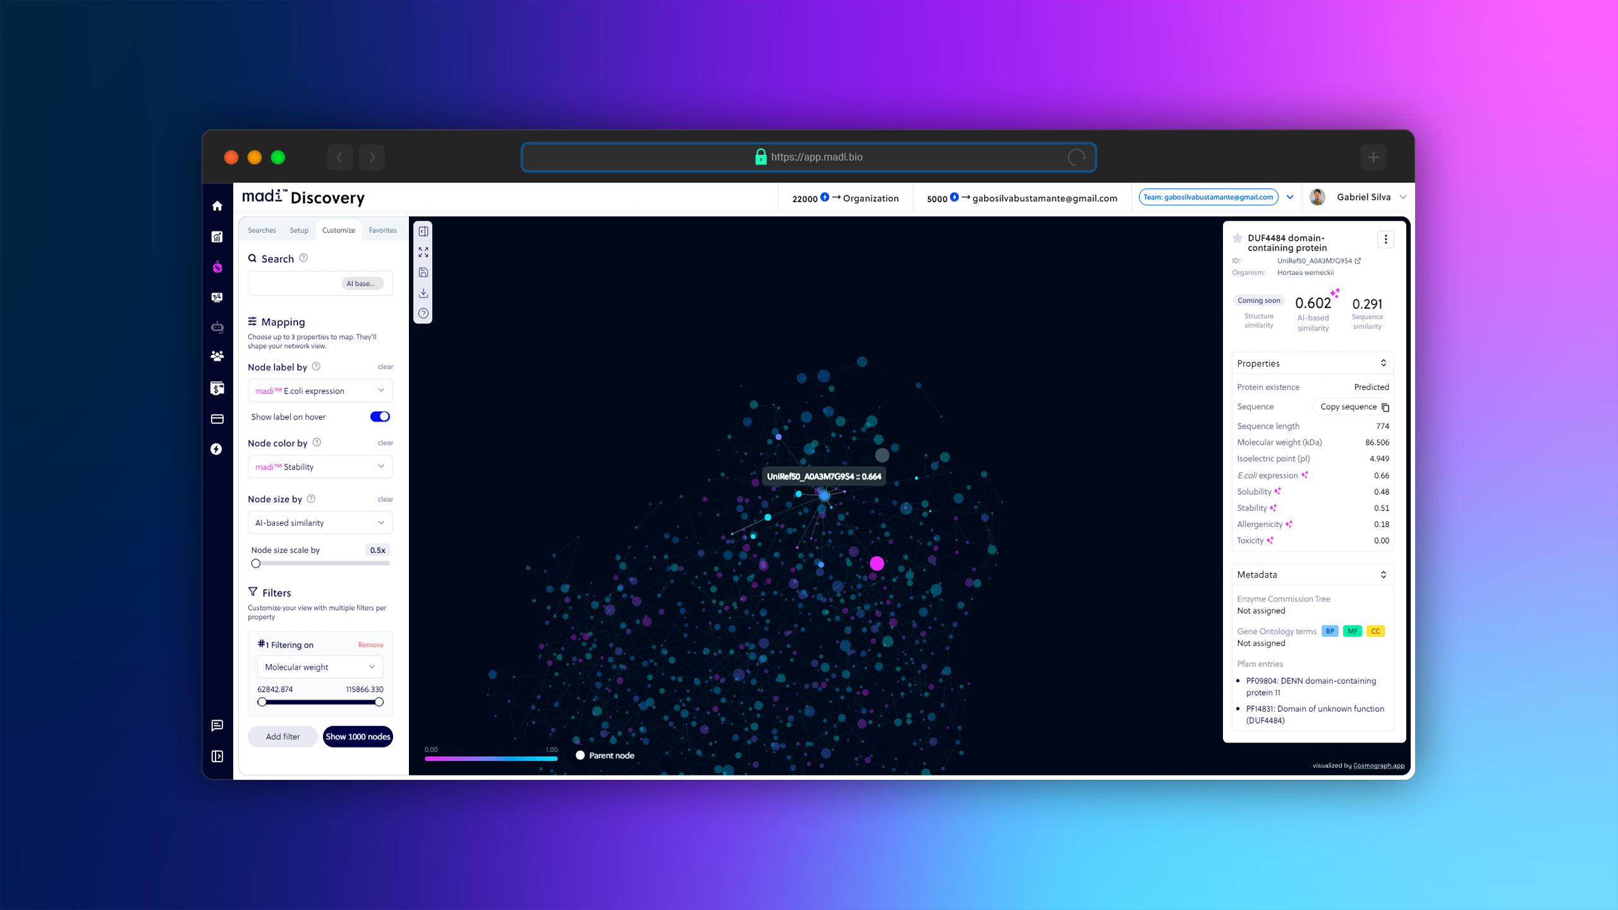The height and width of the screenshot is (910, 1618).
Task: Click the help icon beside Node size by
Action: 311,499
